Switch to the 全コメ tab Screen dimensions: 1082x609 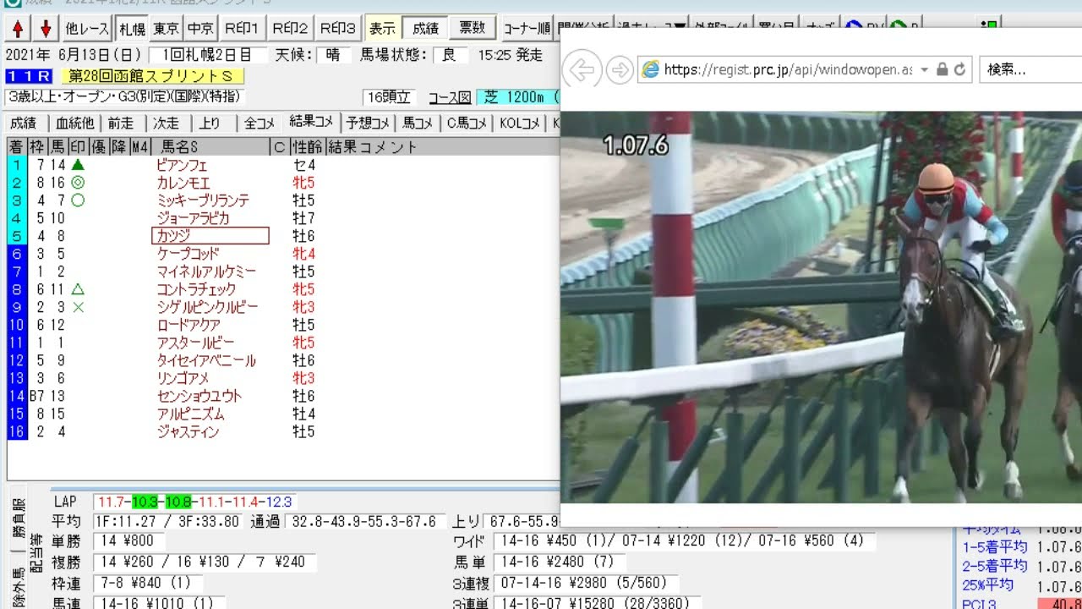click(260, 123)
